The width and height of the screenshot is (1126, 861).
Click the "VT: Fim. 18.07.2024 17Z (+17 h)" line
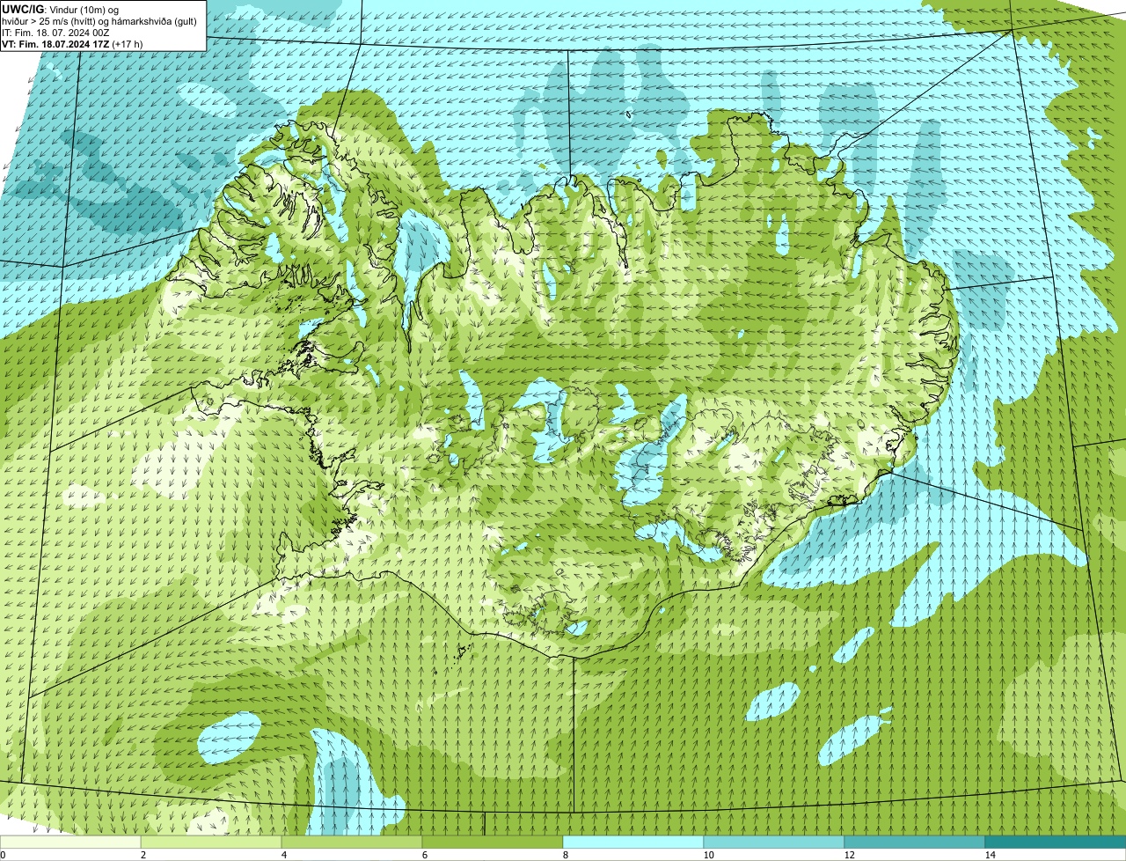[x=72, y=43]
